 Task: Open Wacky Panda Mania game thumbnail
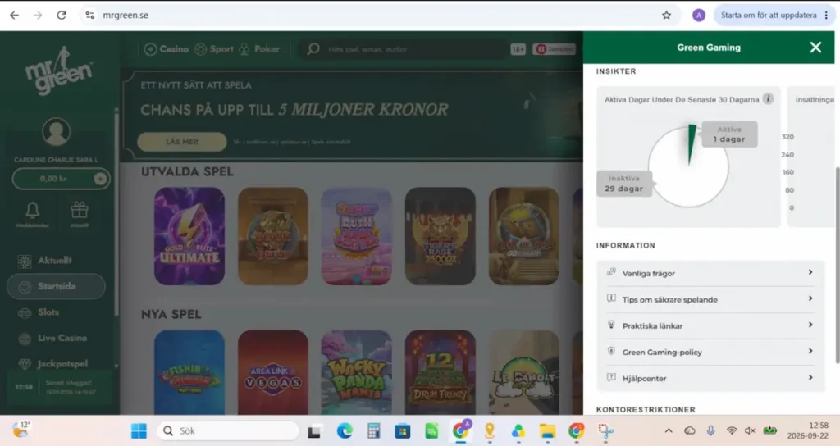356,373
